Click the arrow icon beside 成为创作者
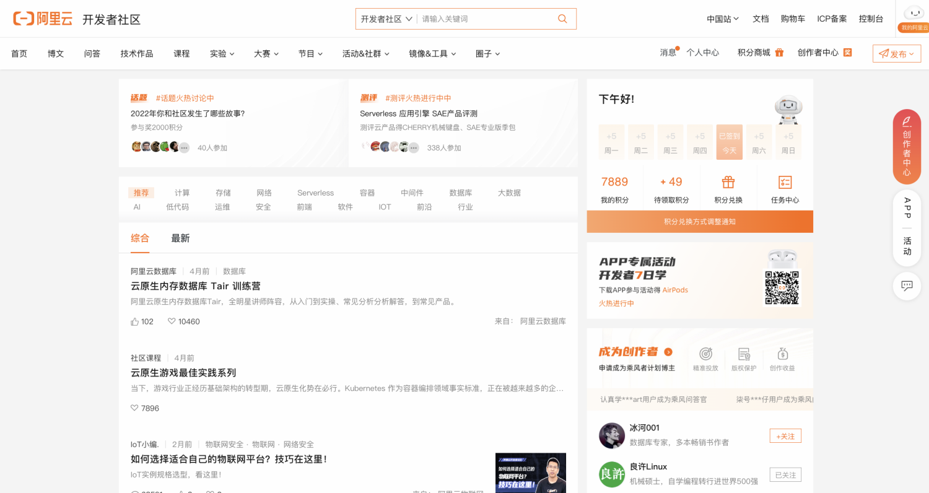The height and width of the screenshot is (493, 929). click(x=668, y=352)
